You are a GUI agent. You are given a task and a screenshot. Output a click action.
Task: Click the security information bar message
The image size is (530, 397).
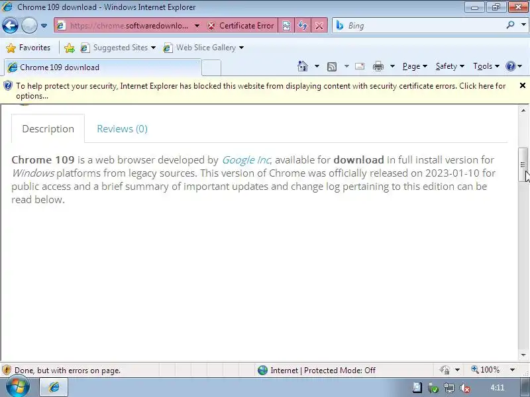pyautogui.click(x=260, y=91)
